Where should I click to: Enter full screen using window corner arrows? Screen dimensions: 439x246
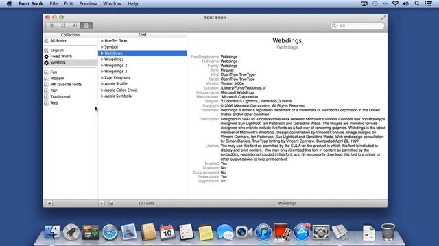[383, 18]
